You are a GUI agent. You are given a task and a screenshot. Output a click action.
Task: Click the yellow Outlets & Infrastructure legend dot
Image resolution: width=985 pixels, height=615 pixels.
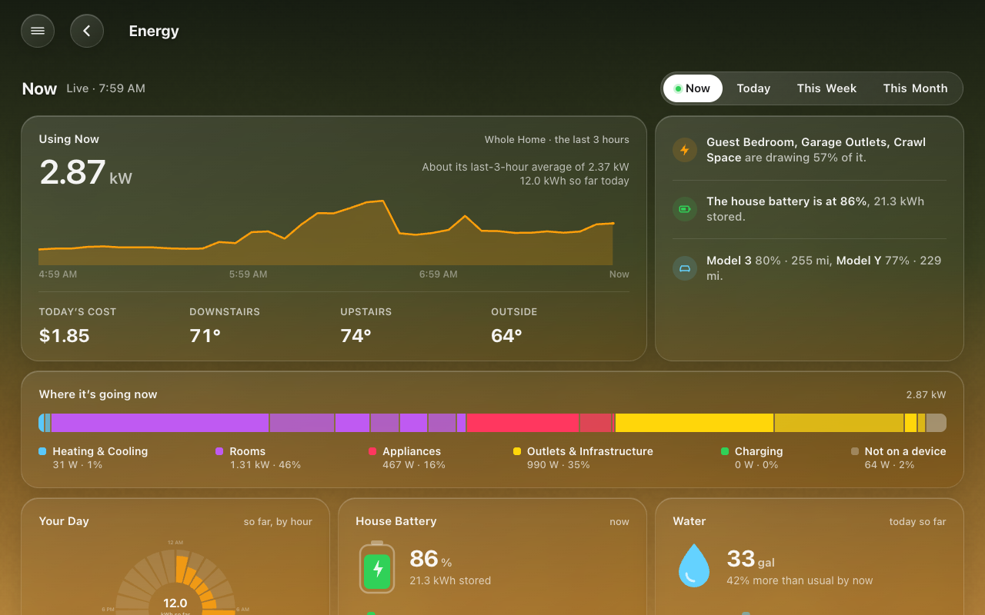pos(517,451)
